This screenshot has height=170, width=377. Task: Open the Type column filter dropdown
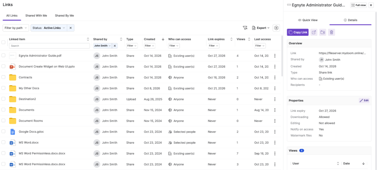(x=132, y=46)
